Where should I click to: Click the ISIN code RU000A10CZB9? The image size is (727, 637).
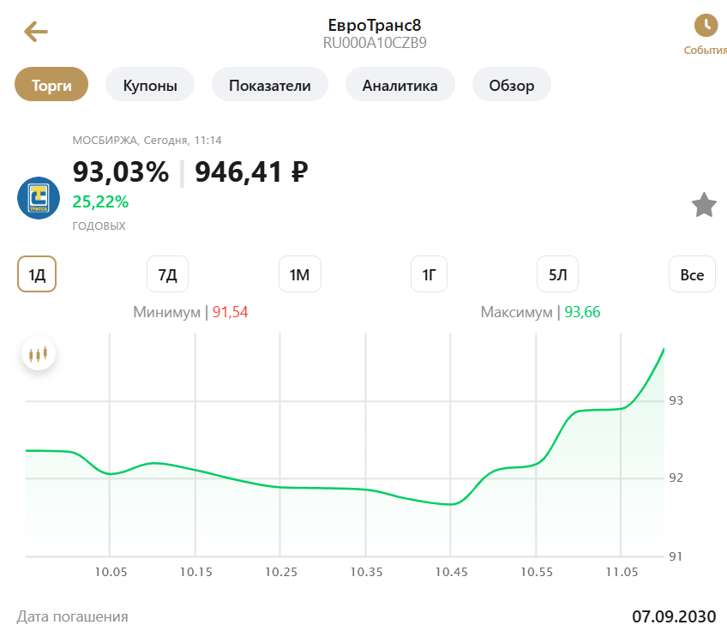[x=375, y=43]
